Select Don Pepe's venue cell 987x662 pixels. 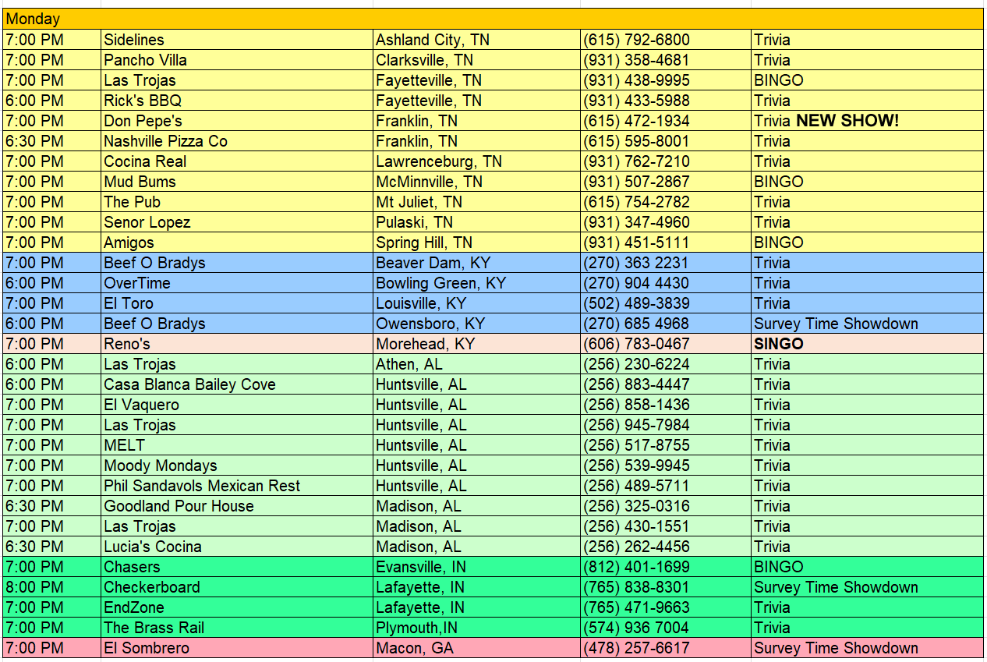point(237,121)
